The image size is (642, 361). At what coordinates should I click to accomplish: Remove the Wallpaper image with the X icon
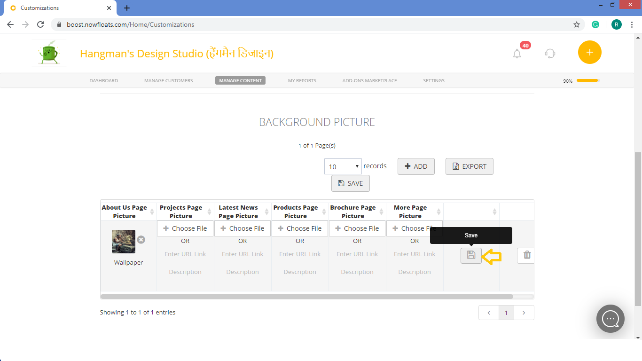point(141,240)
